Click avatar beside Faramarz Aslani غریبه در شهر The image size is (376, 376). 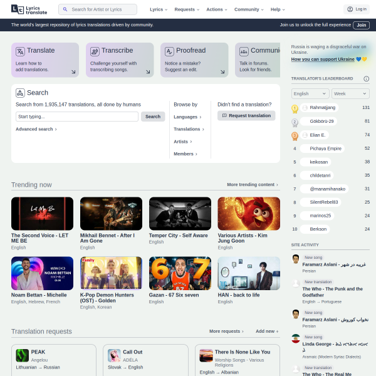coord(296,259)
